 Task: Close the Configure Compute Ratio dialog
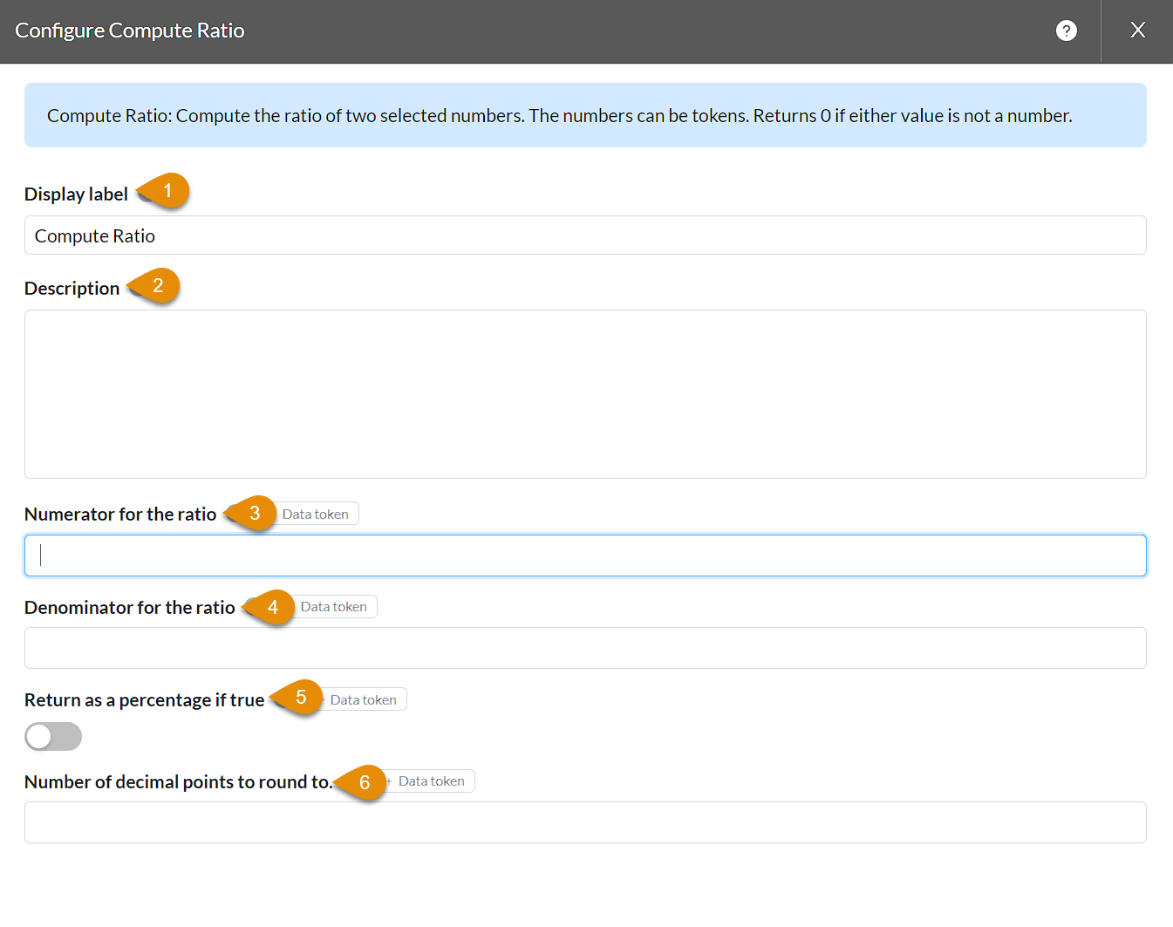[x=1137, y=31]
